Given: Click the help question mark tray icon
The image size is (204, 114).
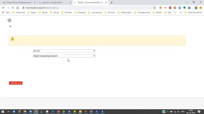Looking at the screenshot, I should click(x=164, y=111).
